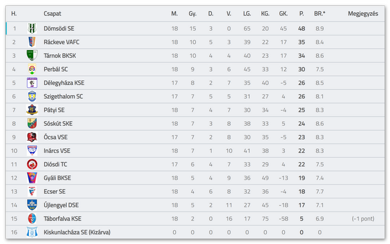This screenshot has height=244, width=390.
Task: Click the Ráckeve VAFC team crest
Action: pyautogui.click(x=32, y=42)
